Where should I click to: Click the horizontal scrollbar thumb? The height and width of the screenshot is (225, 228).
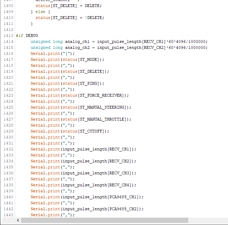(104, 220)
